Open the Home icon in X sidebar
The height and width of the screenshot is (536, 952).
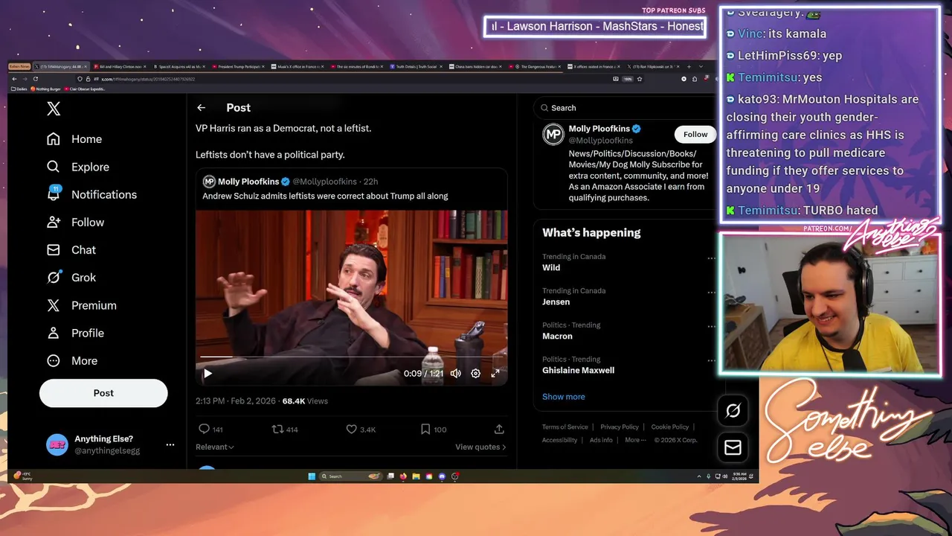54,139
